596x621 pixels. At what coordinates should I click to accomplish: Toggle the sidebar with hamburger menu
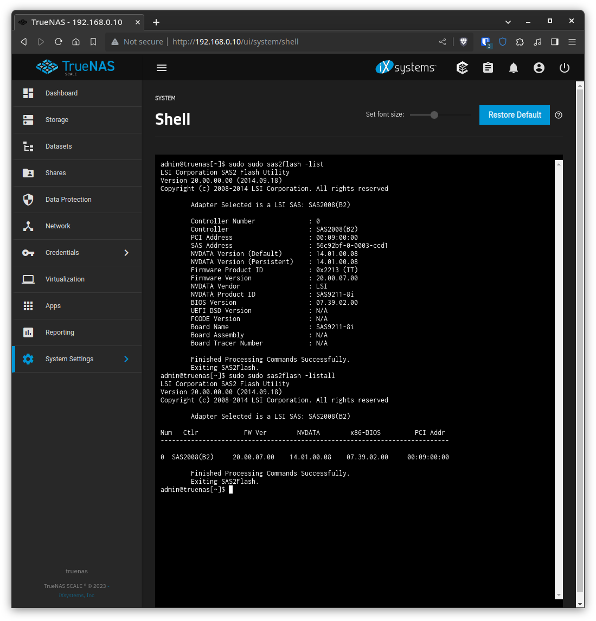(162, 68)
